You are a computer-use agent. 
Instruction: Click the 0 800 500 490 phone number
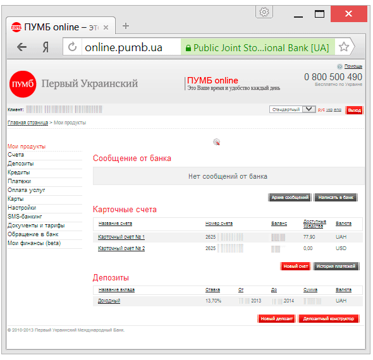(x=333, y=77)
